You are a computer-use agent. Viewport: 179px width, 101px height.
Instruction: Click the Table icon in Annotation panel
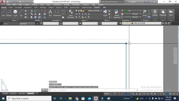(x=63, y=17)
